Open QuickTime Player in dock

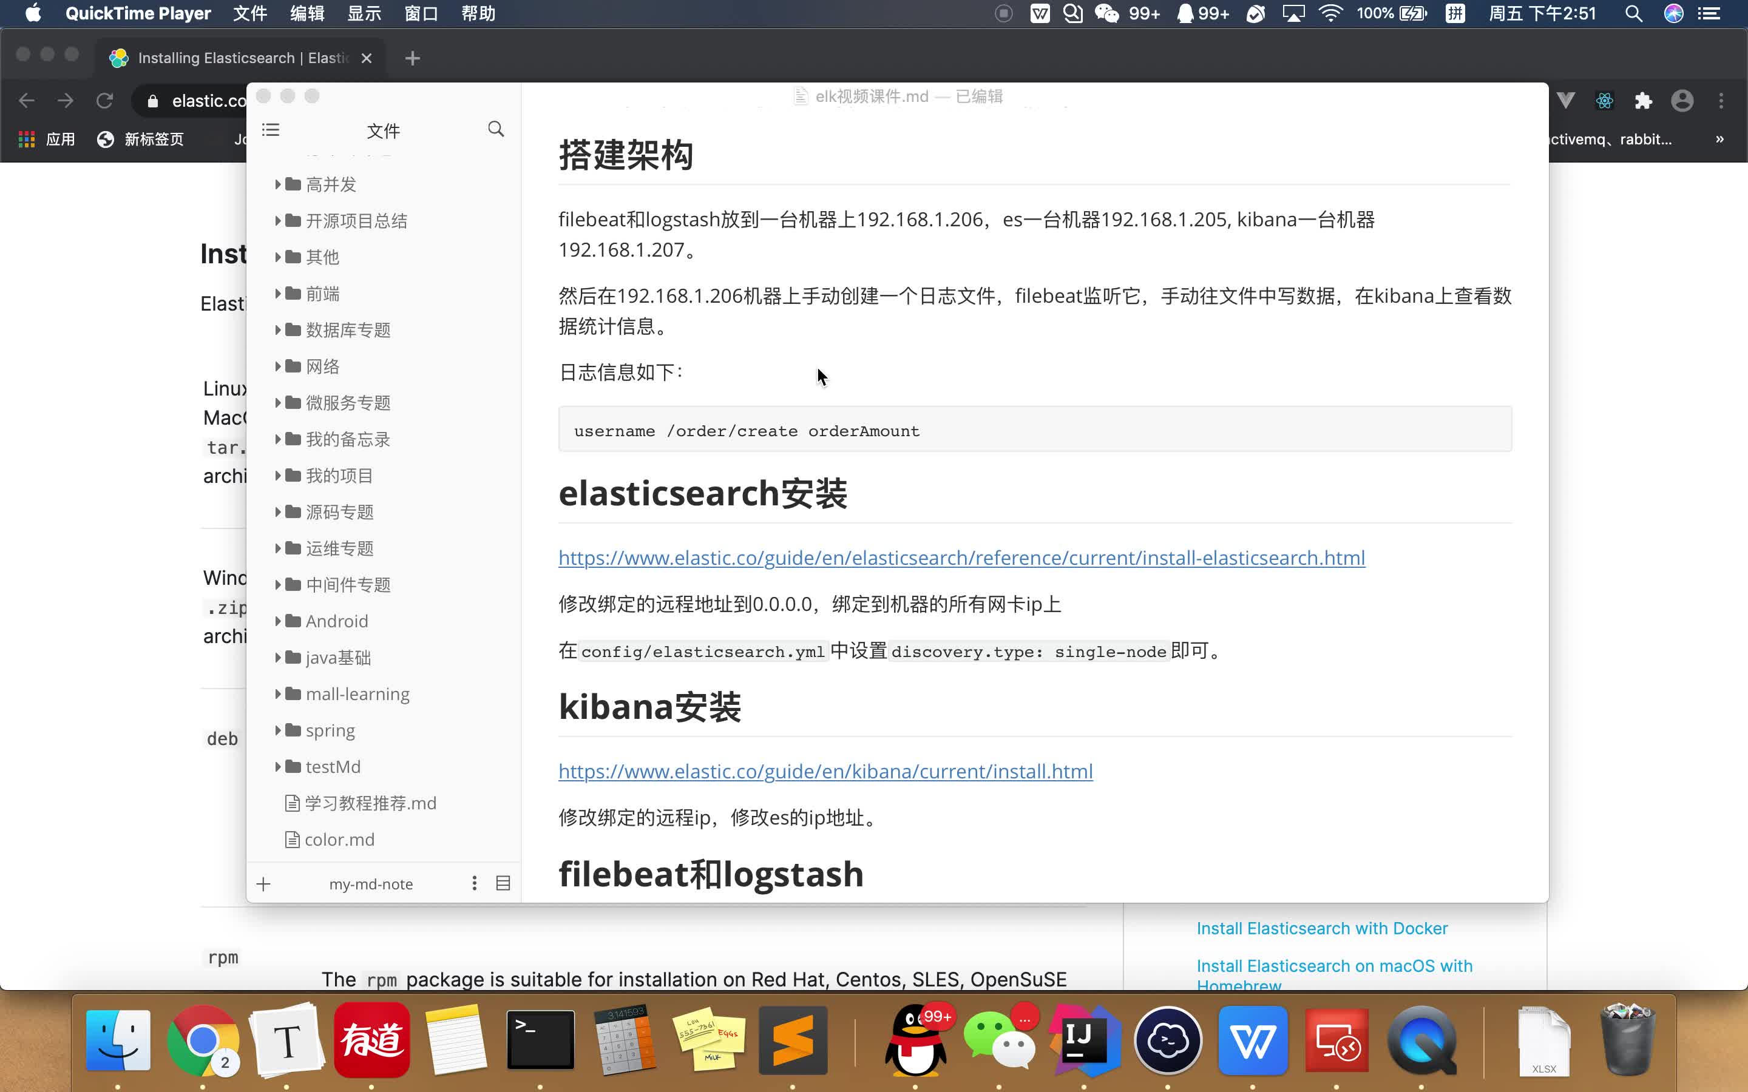tap(1421, 1040)
